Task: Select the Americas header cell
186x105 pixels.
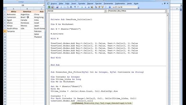Action: pos(27,12)
